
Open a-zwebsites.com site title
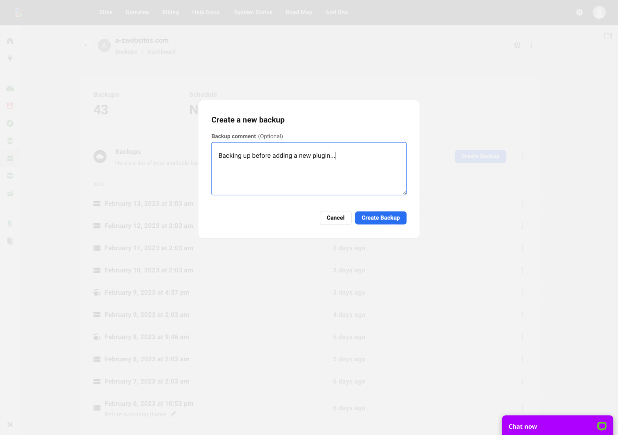pos(142,40)
